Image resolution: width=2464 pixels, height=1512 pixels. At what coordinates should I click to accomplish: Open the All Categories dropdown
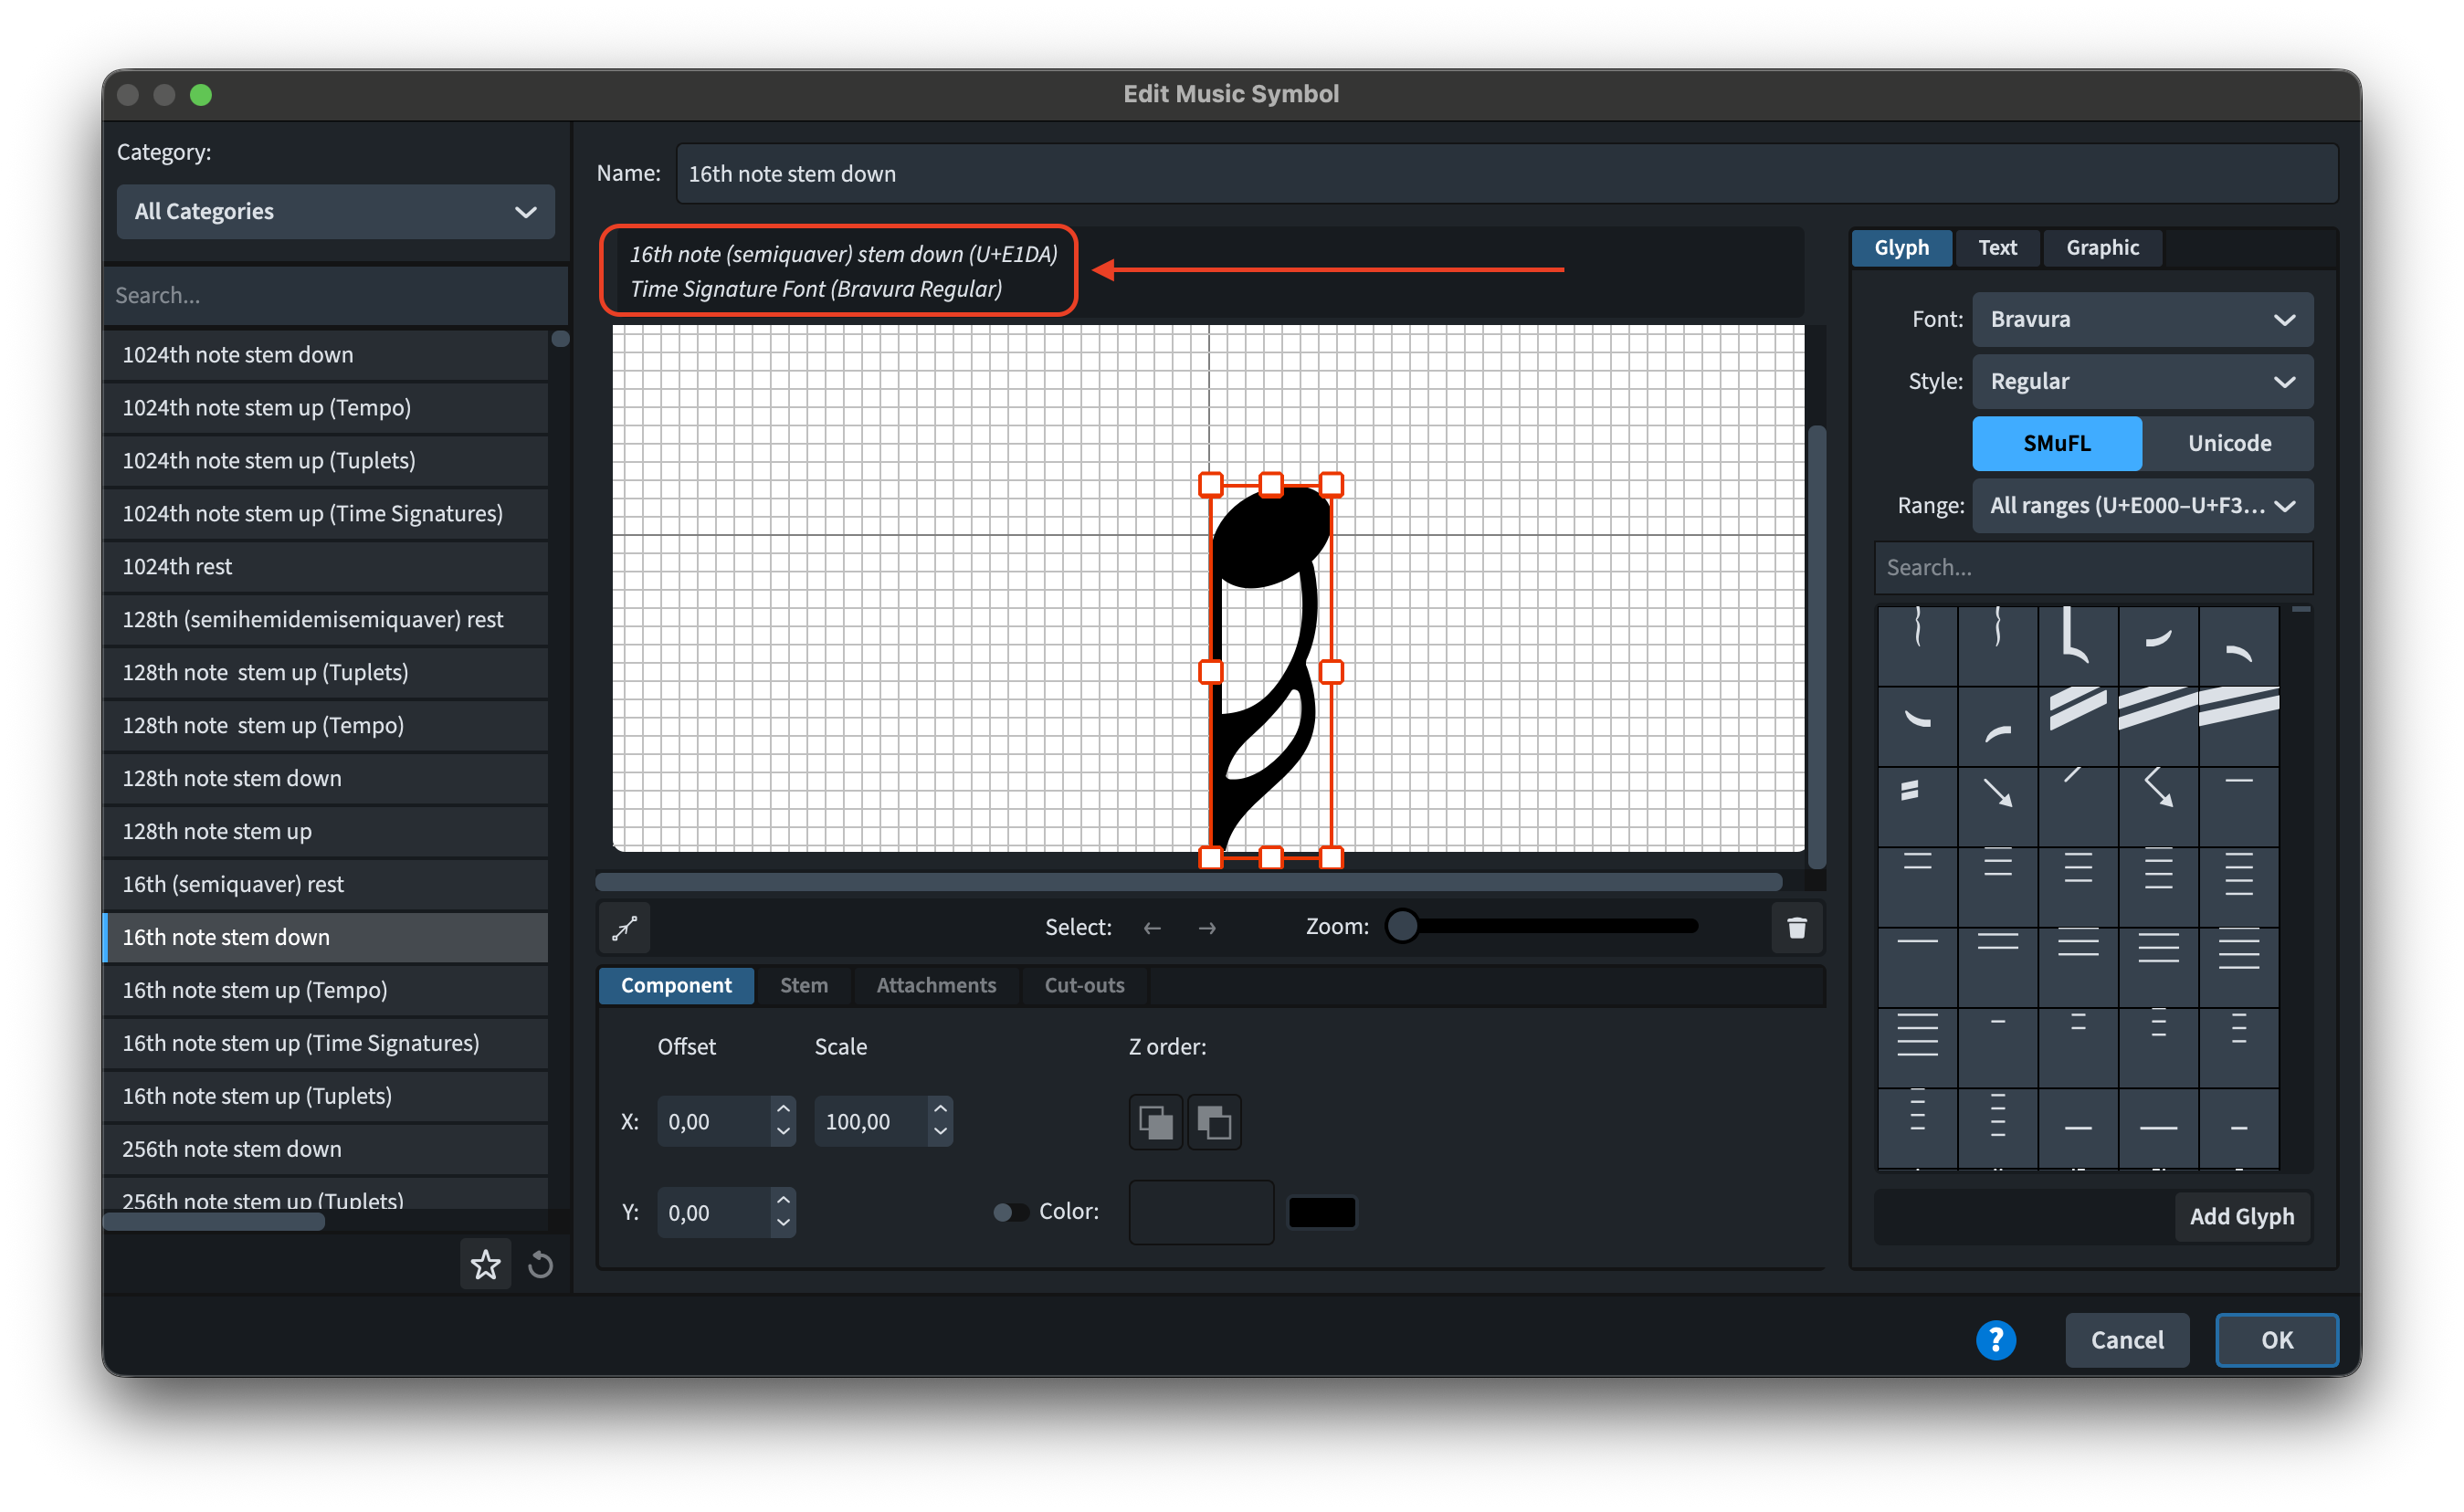(335, 211)
